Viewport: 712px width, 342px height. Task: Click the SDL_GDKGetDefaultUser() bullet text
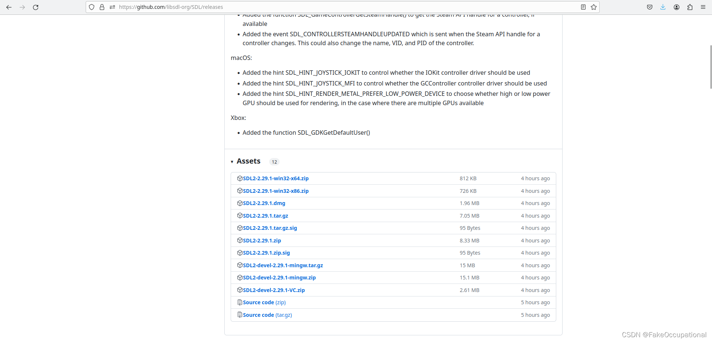(x=306, y=133)
